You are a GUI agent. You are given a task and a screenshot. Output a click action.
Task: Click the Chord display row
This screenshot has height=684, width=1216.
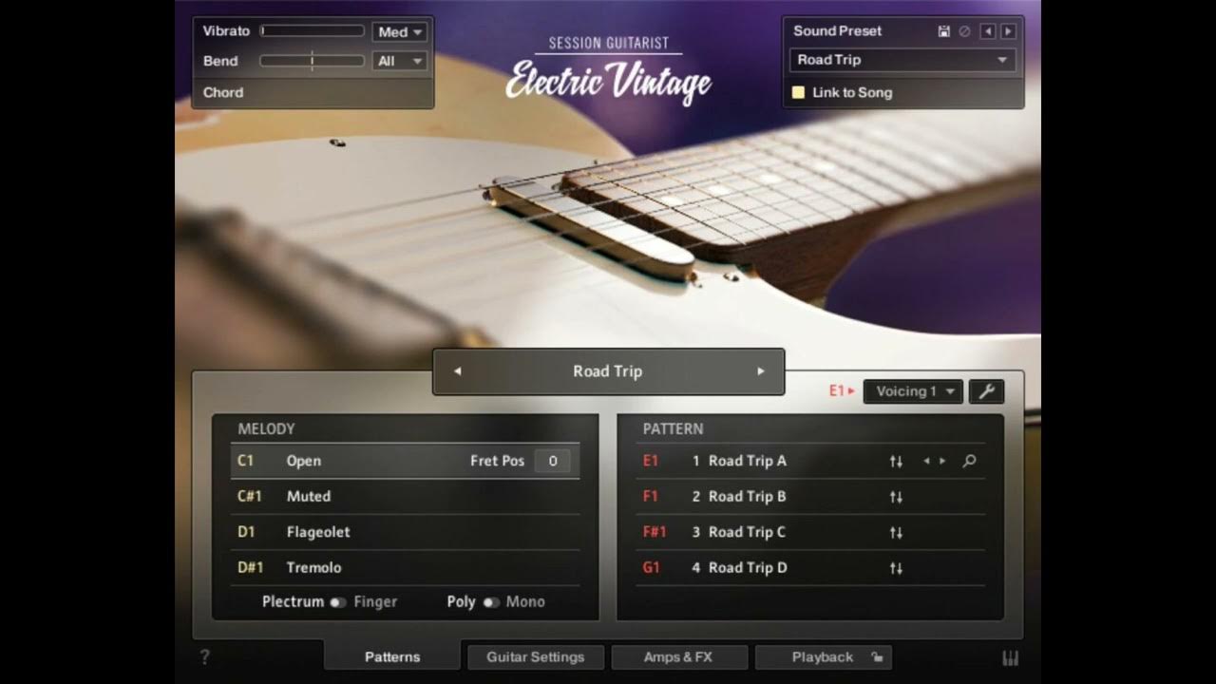coord(313,92)
